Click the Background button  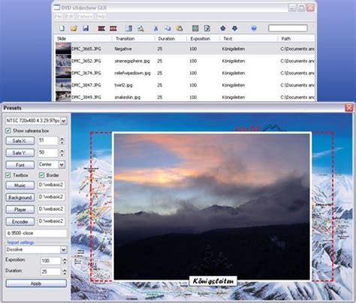(x=20, y=197)
